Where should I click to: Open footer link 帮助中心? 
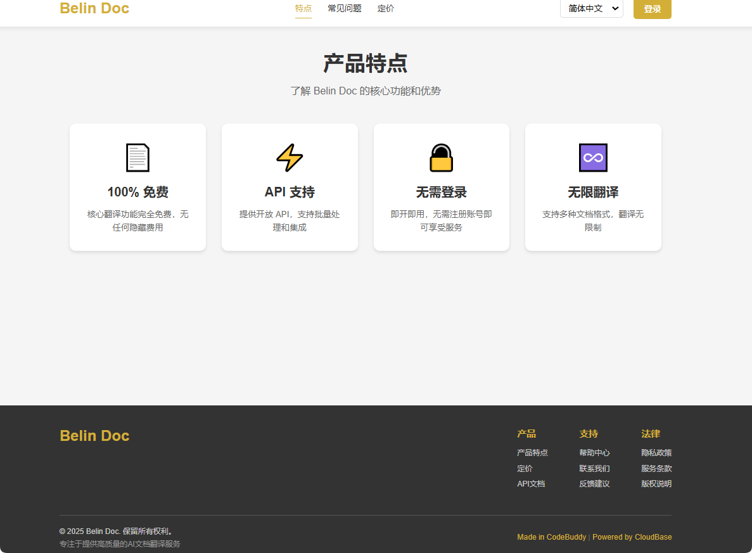594,453
